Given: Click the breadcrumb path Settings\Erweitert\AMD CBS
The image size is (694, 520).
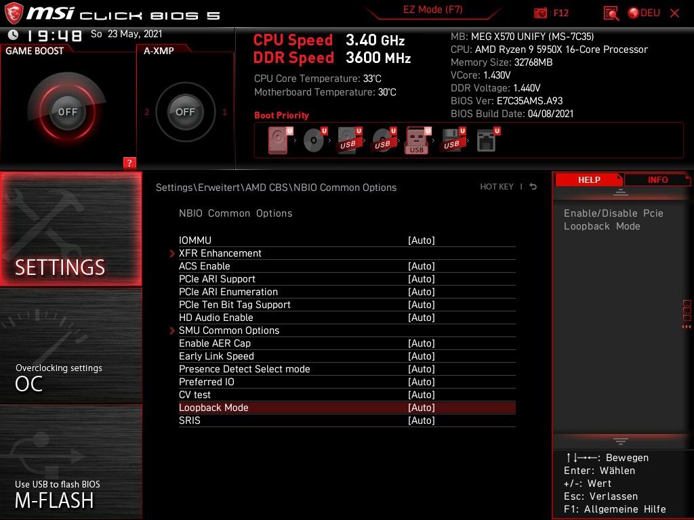Looking at the screenshot, I should tap(222, 188).
